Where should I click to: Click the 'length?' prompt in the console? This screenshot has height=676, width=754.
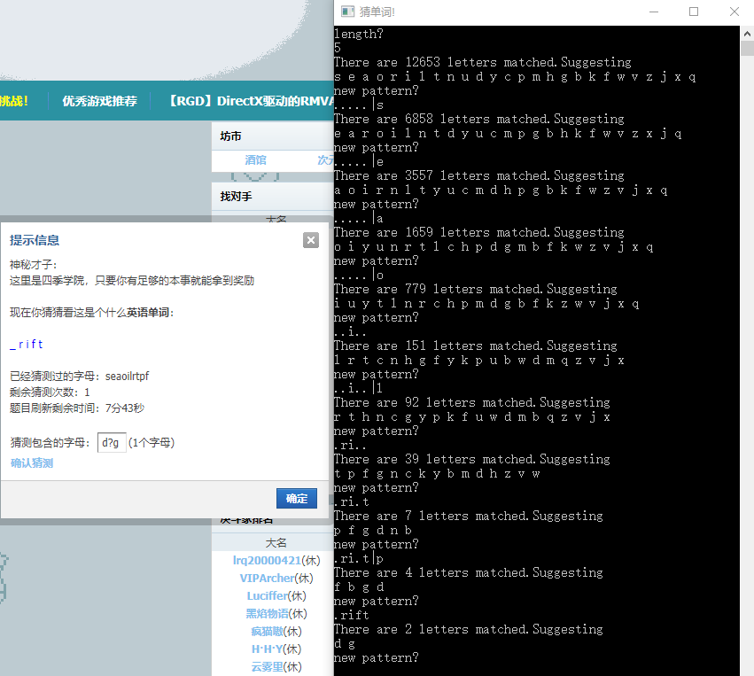pos(359,34)
